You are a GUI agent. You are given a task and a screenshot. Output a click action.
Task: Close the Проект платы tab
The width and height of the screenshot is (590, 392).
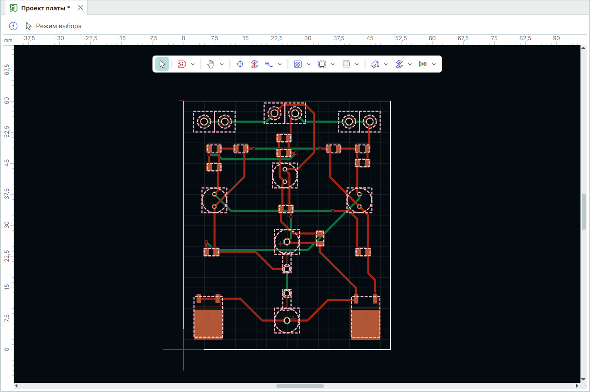coord(81,8)
